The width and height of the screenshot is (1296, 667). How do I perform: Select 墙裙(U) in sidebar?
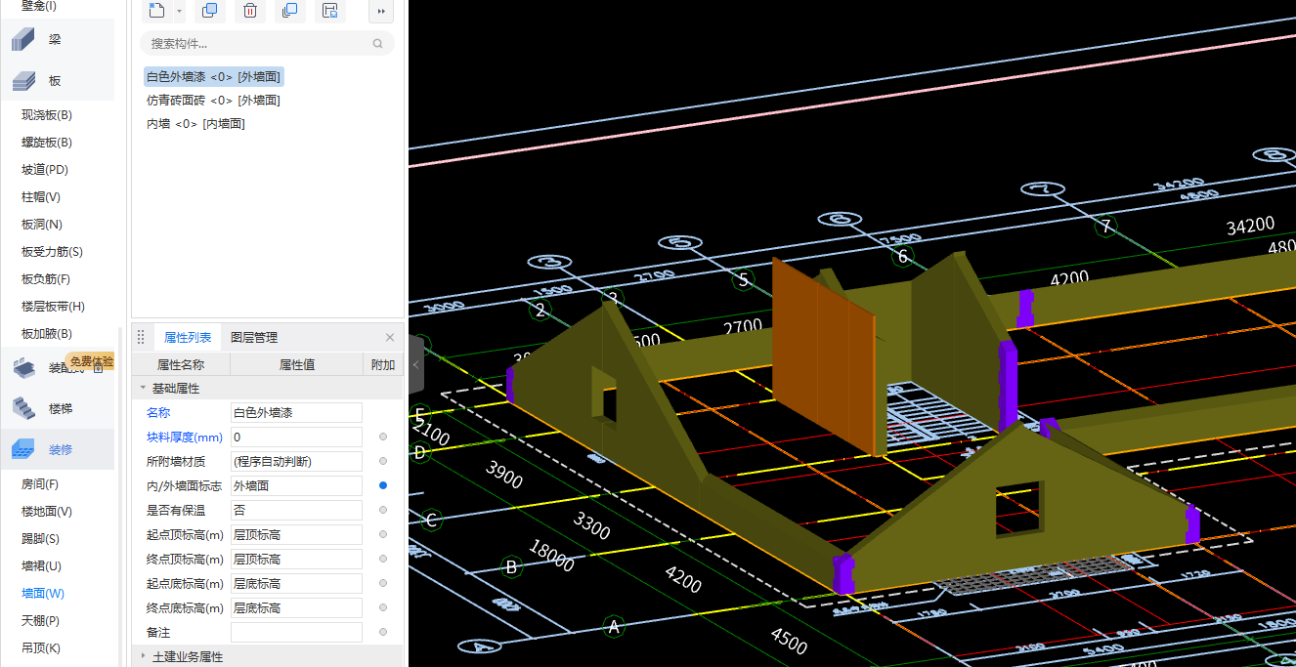(41, 565)
